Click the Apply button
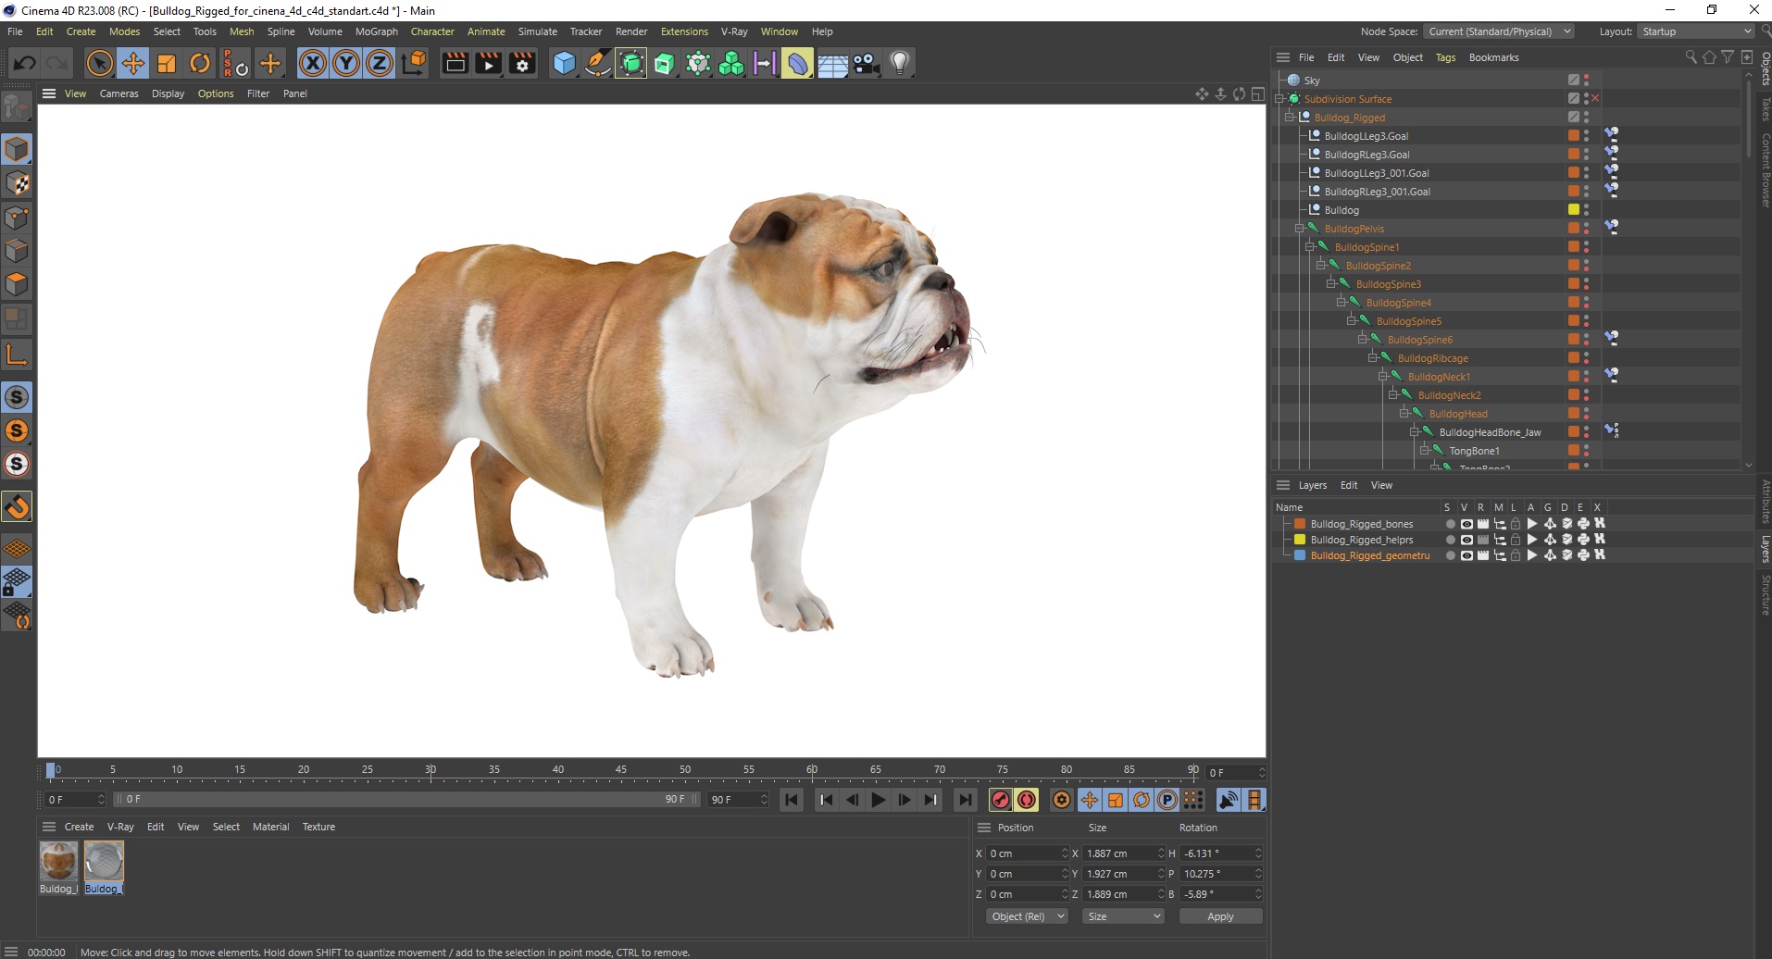This screenshot has width=1772, height=959. click(1220, 916)
